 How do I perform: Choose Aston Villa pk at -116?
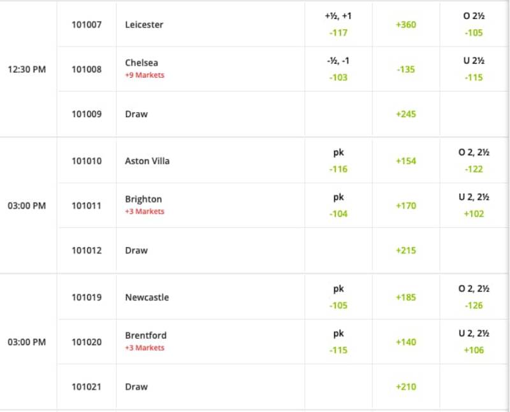point(338,169)
